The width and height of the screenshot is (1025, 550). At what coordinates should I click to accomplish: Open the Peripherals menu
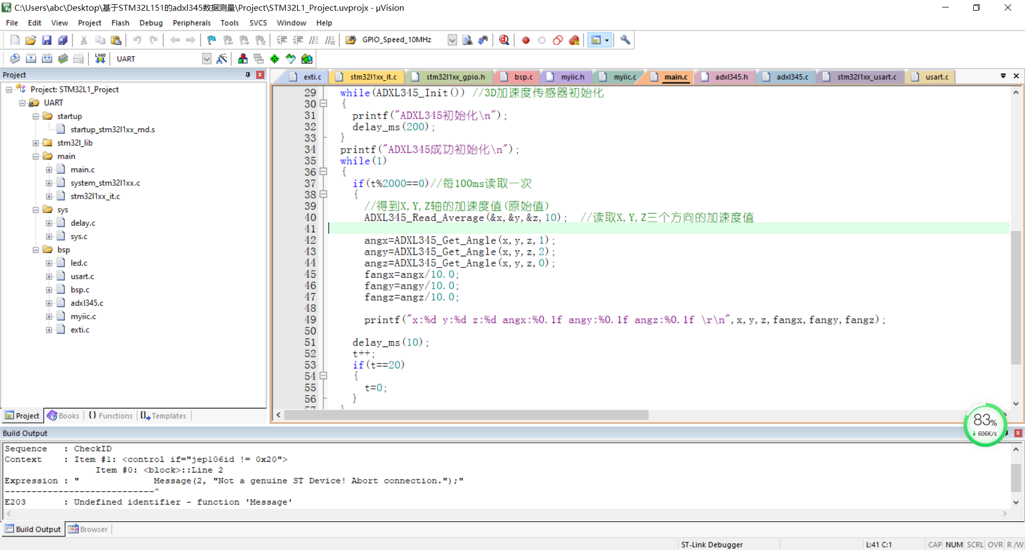click(x=192, y=23)
